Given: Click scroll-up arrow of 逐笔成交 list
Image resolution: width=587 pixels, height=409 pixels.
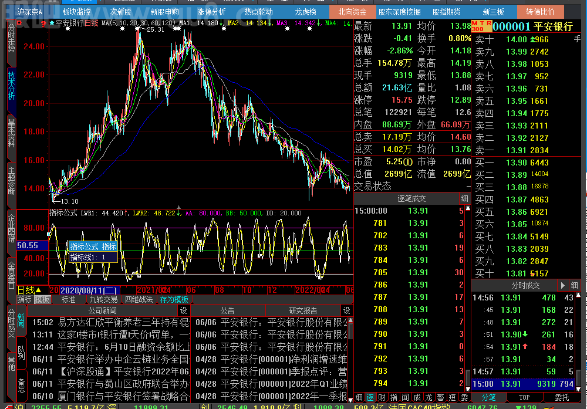Looking at the screenshot, I should (468, 208).
